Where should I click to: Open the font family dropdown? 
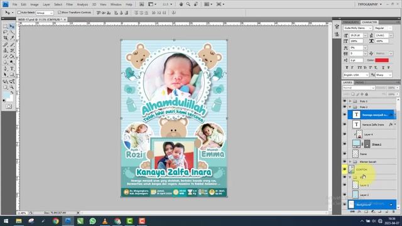[357, 28]
